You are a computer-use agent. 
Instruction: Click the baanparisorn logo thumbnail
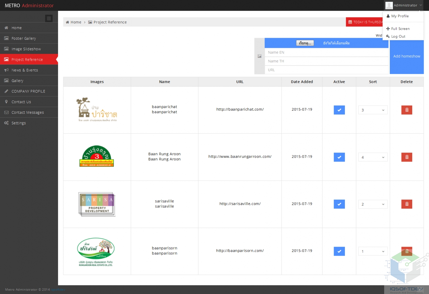tap(96, 252)
